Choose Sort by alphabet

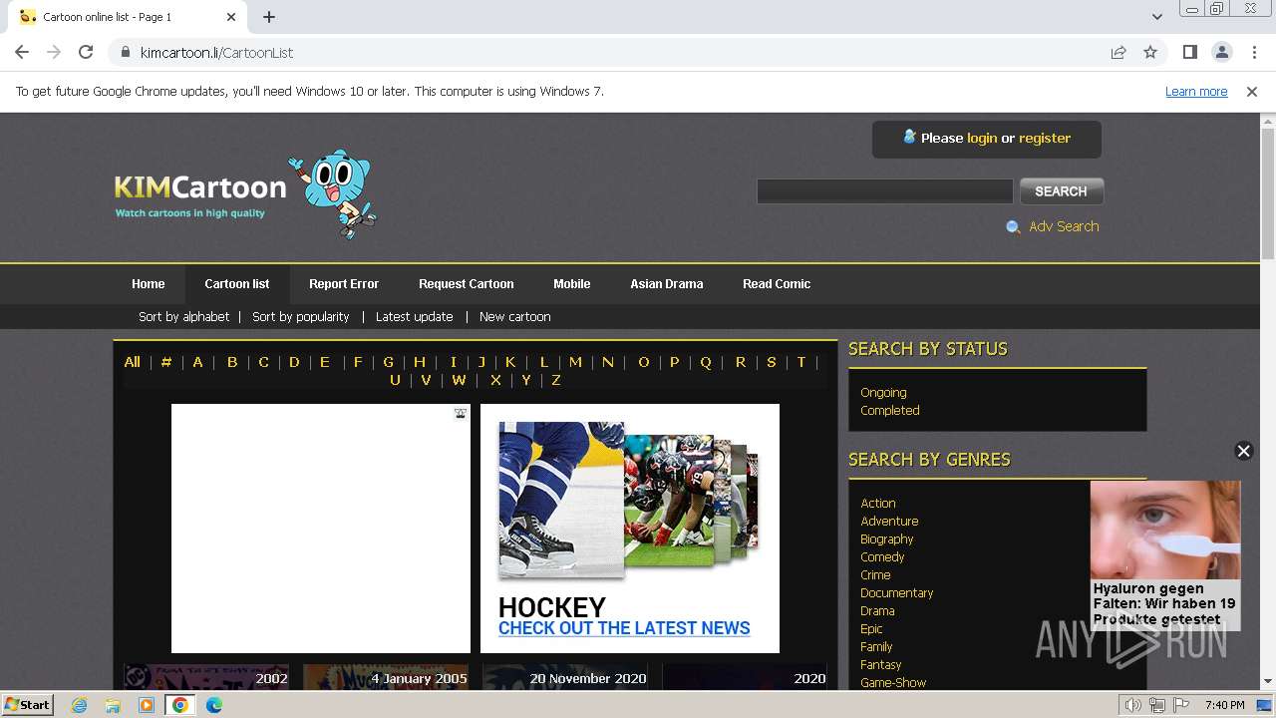[184, 316]
